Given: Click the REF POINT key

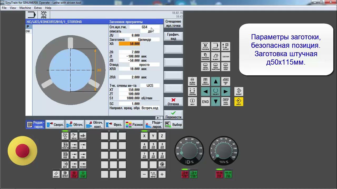Looking at the screenshot, I should coord(83,136).
